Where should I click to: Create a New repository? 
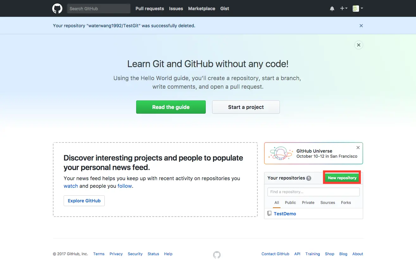tap(342, 178)
